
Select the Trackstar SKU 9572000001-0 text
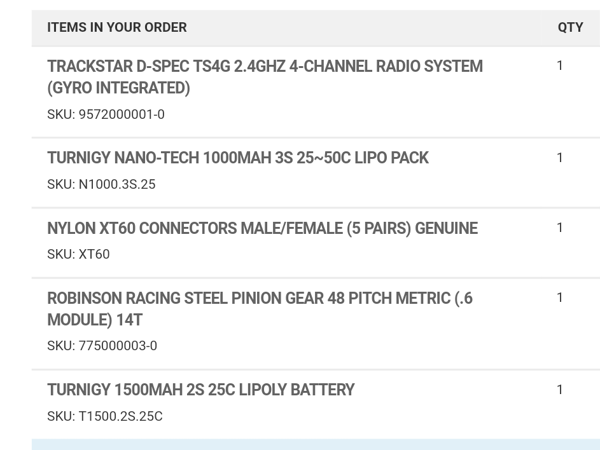click(106, 114)
